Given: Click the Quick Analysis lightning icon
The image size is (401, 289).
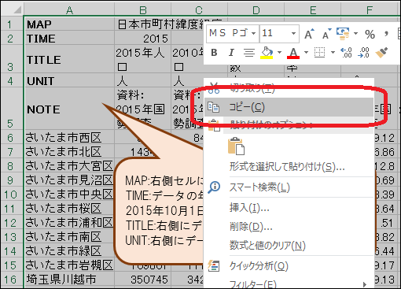Looking at the screenshot, I should (x=213, y=265).
